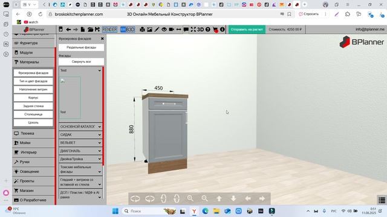Viewport: 387px width, 217px height.
Task: Move camera down with down arrow
Action: (233, 198)
